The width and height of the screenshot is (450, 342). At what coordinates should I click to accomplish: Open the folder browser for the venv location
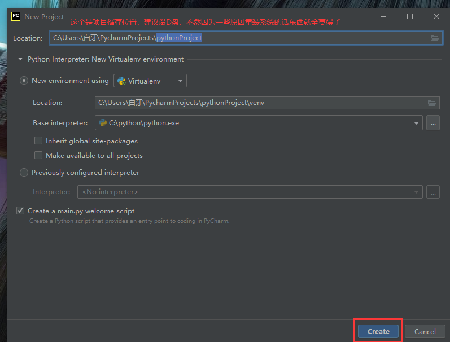[432, 103]
